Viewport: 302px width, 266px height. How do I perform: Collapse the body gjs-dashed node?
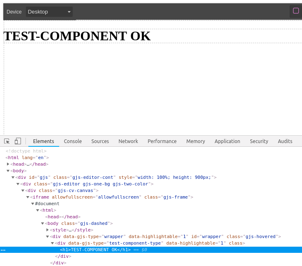point(43,223)
